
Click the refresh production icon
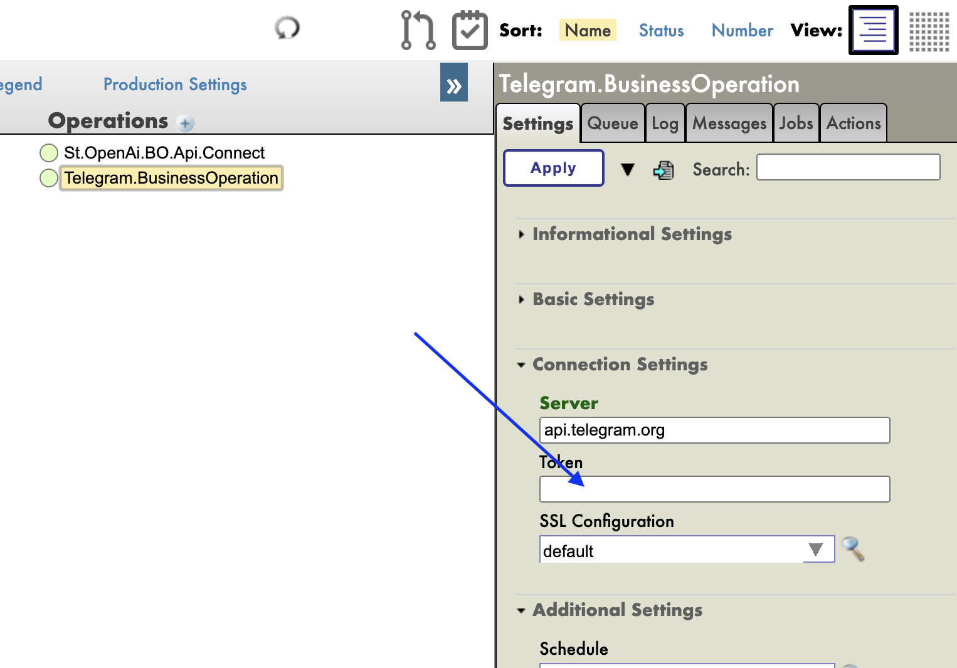[287, 28]
